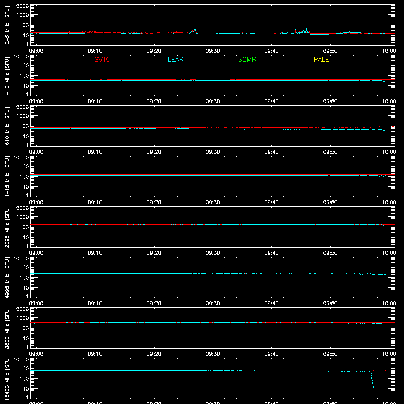Select the 410 MHz [SFU] axis title
The image size is (404, 404).
pos(7,75)
